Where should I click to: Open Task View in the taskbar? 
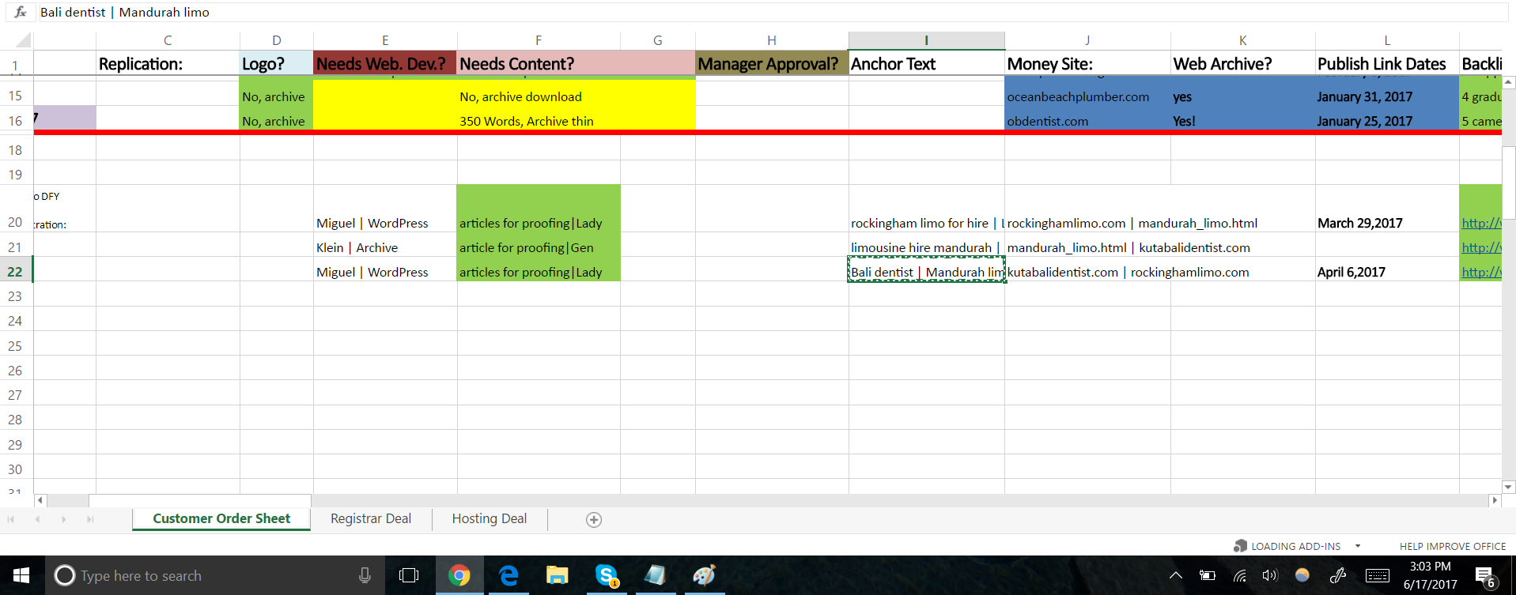(x=409, y=575)
